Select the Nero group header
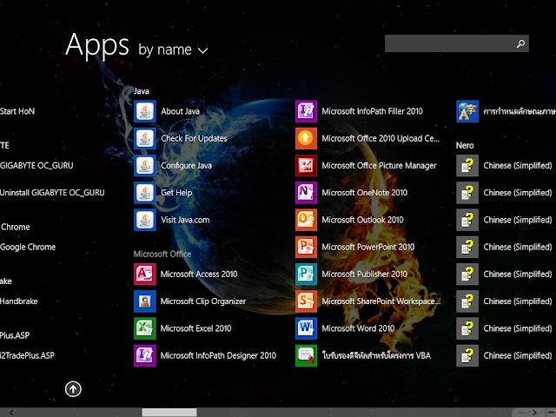556x417 pixels. pyautogui.click(x=465, y=145)
